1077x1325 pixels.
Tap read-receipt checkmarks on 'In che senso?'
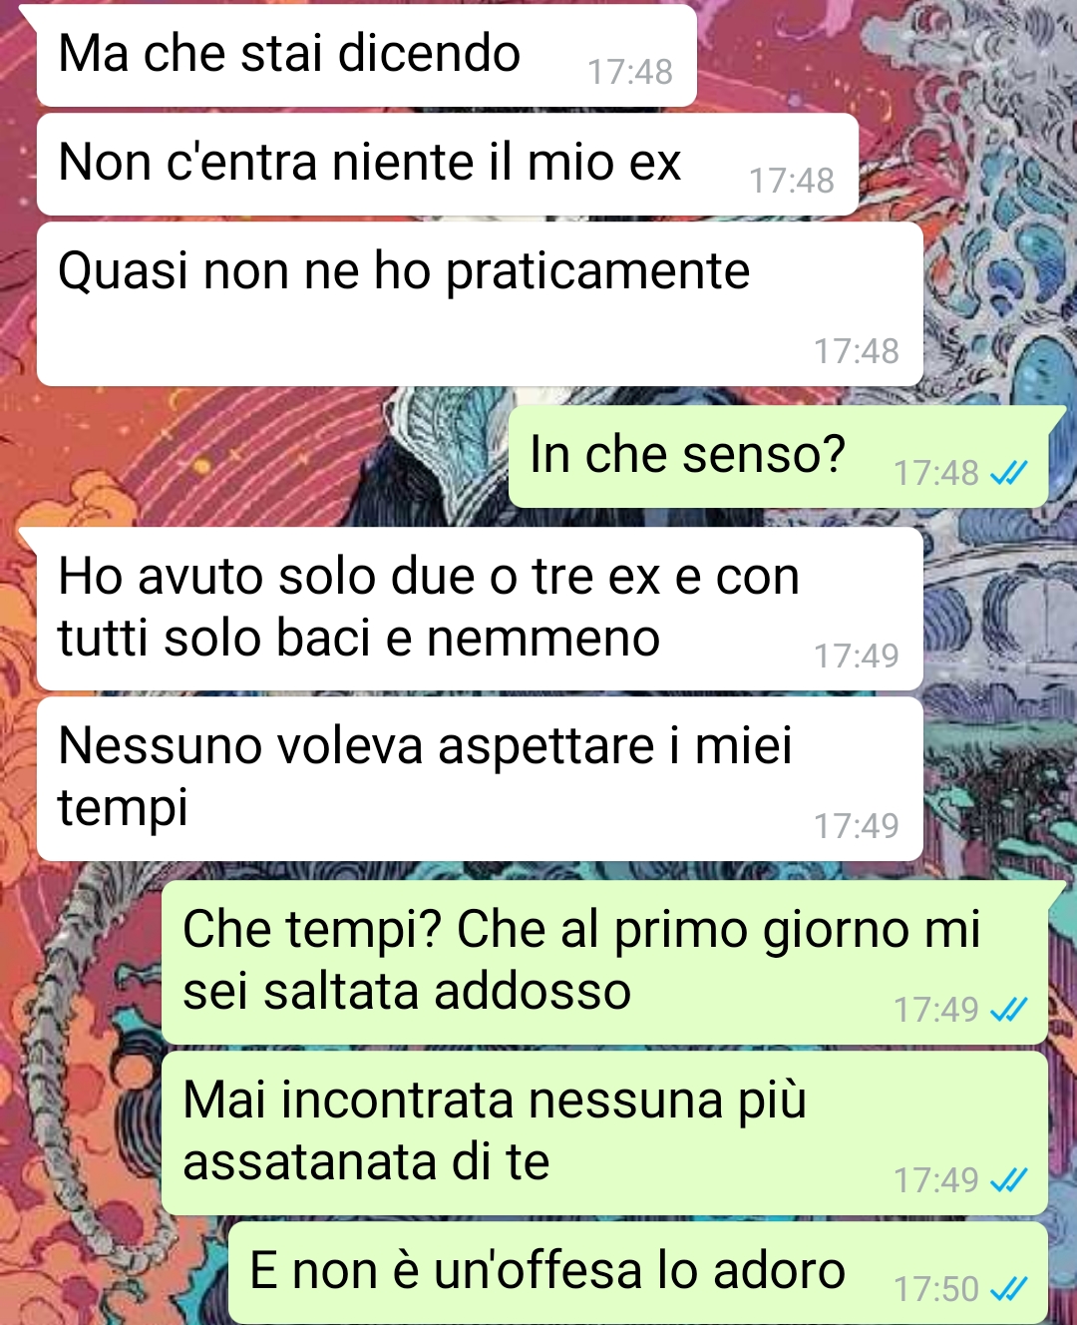tap(1008, 473)
